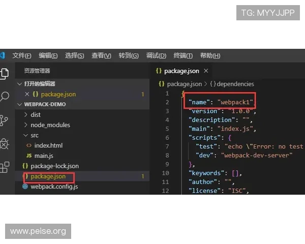Screen dimensions: 305x244
Task: Click the VS Code logo icon
Action: coord(2,55)
